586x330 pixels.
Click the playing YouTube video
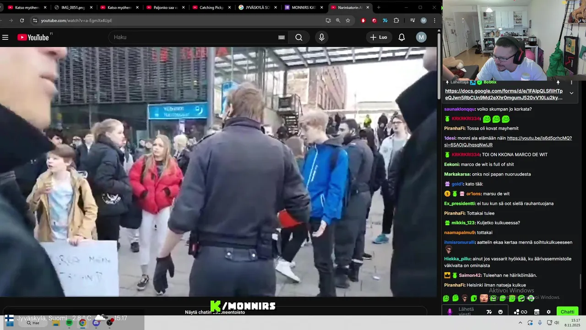(x=218, y=172)
